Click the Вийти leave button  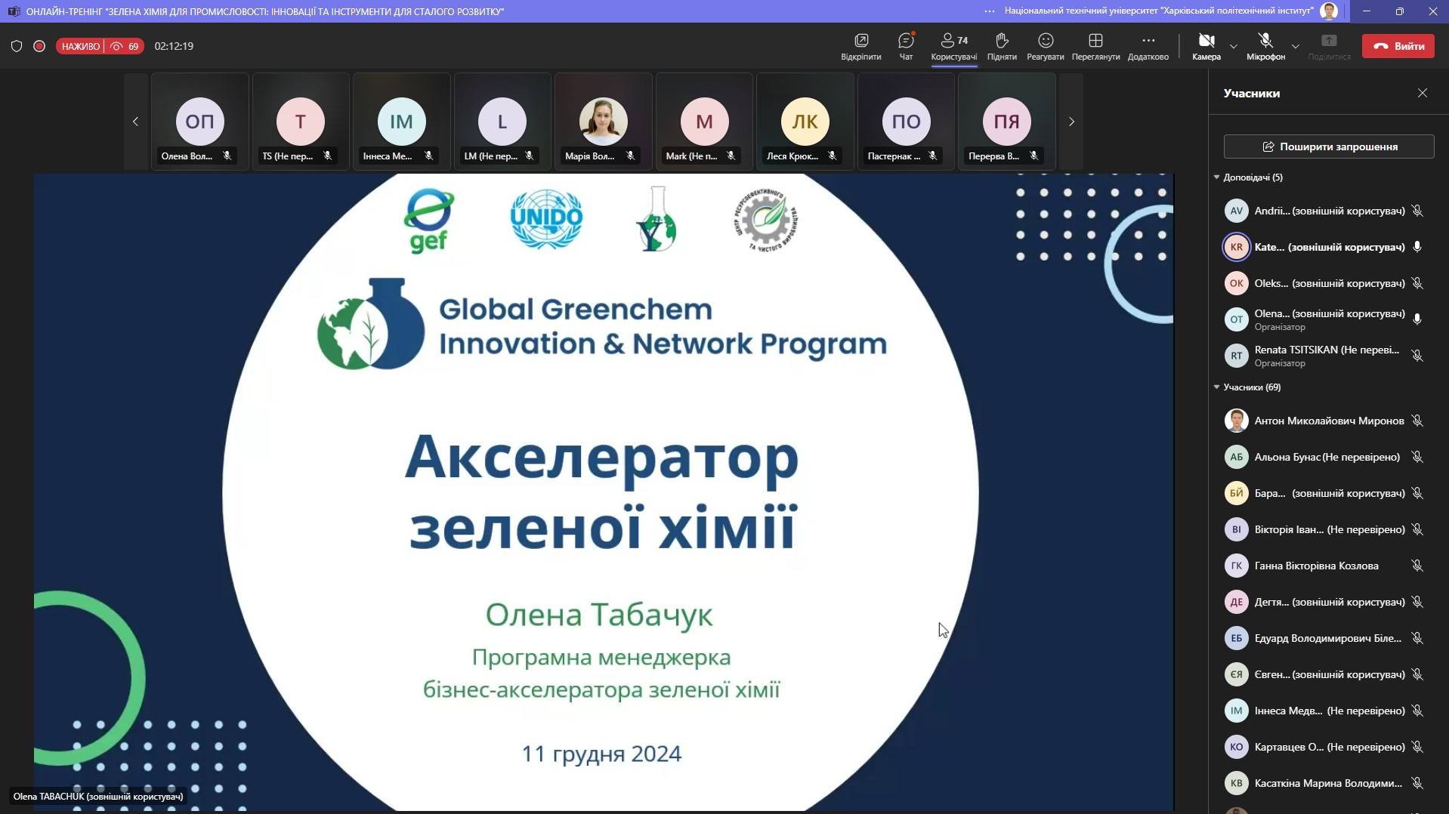point(1398,46)
